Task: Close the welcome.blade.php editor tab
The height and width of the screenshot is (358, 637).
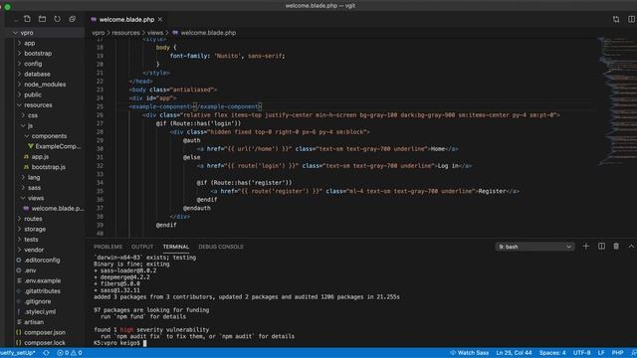Action: (160, 19)
